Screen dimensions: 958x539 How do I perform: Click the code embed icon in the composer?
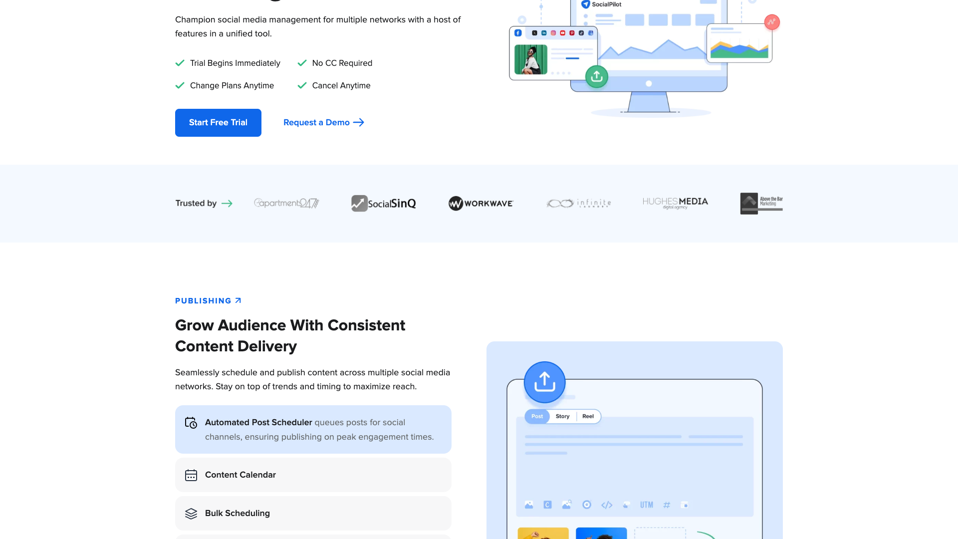coord(607,505)
